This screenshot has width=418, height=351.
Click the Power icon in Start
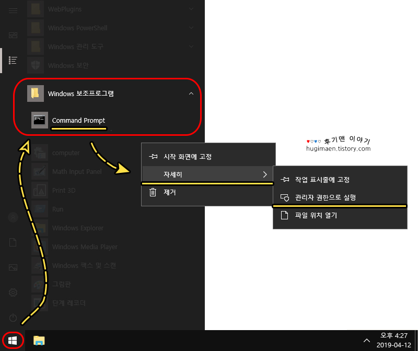[13, 318]
